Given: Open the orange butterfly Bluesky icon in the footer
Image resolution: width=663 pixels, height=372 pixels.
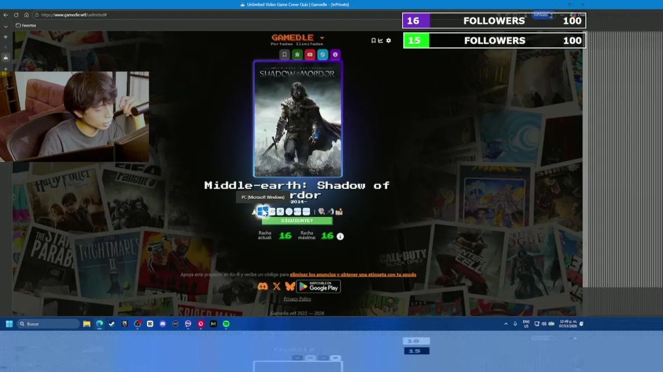Looking at the screenshot, I should click(290, 286).
